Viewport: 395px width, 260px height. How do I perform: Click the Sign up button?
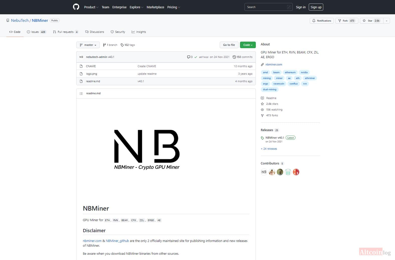point(316,7)
